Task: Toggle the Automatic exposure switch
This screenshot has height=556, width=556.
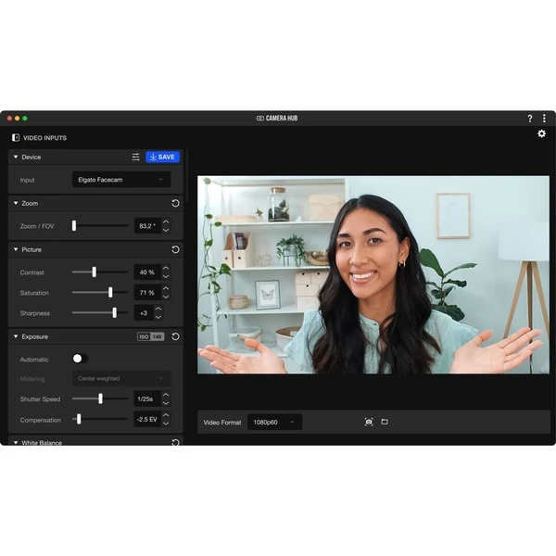Action: coord(80,359)
